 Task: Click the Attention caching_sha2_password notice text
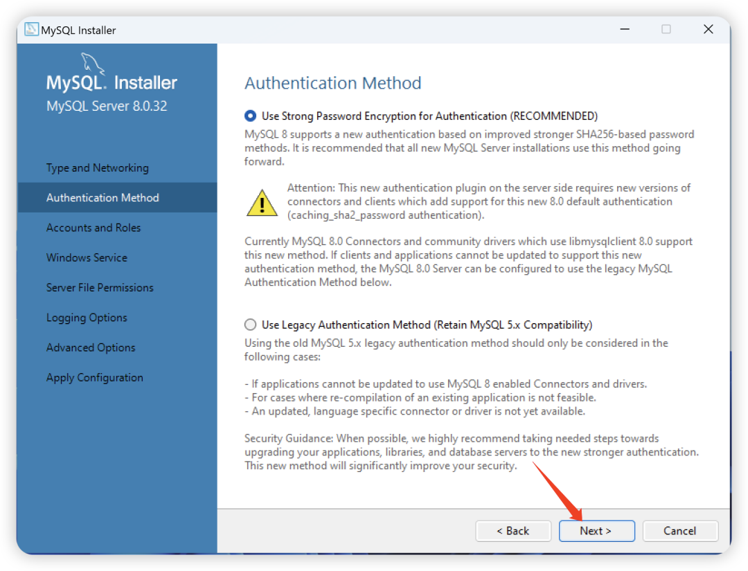488,201
